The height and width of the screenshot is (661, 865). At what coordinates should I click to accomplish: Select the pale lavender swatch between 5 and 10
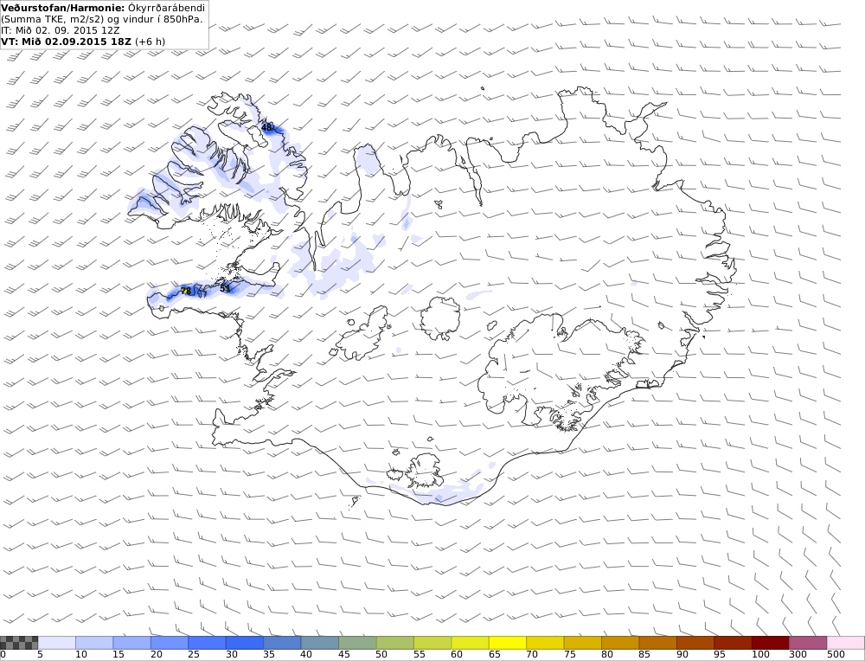[57, 642]
